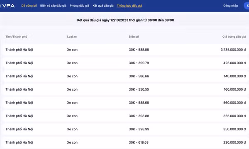Open Biển số sắp đấu giá page
The height and width of the screenshot is (149, 249).
click(x=53, y=6)
